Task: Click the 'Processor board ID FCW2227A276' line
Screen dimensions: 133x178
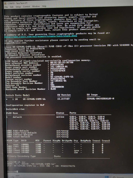Action: [x=25, y=49]
